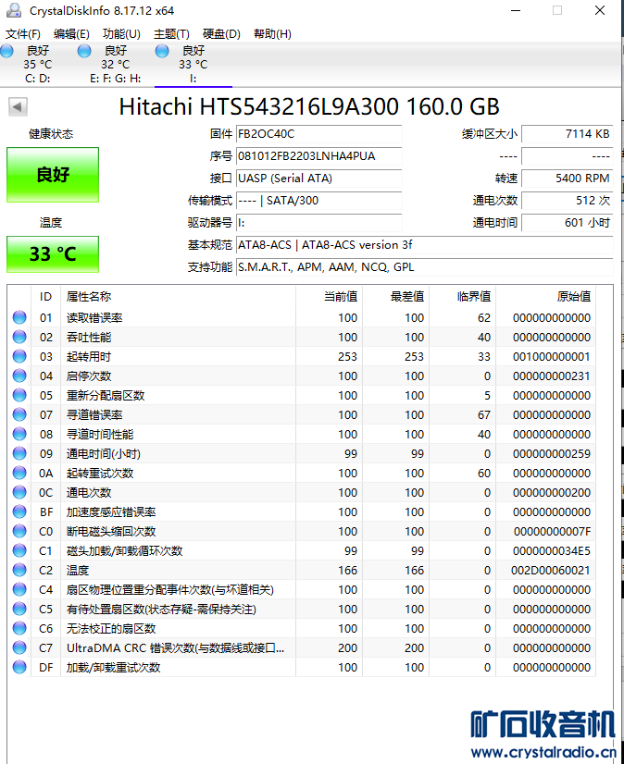
Task: Click the previous disk arrow button
Action: (18, 106)
